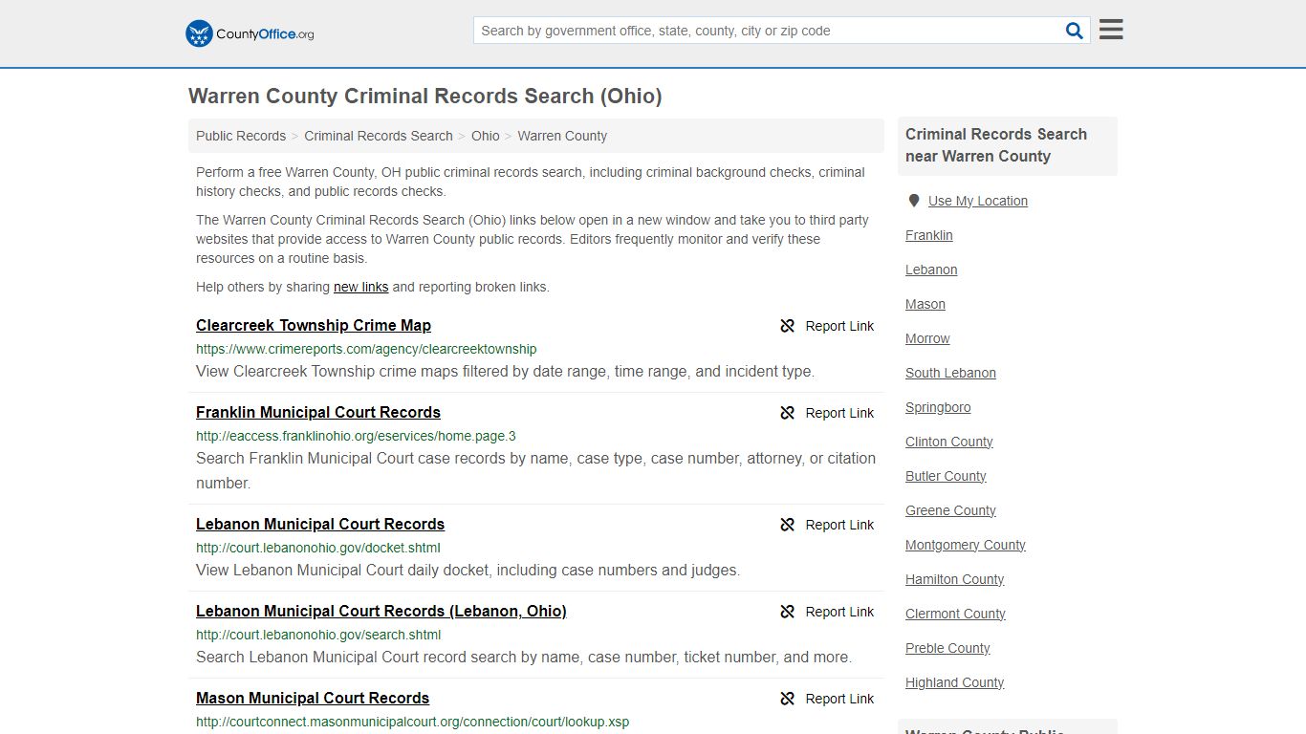Click the location pin icon near Use My Location

click(914, 200)
